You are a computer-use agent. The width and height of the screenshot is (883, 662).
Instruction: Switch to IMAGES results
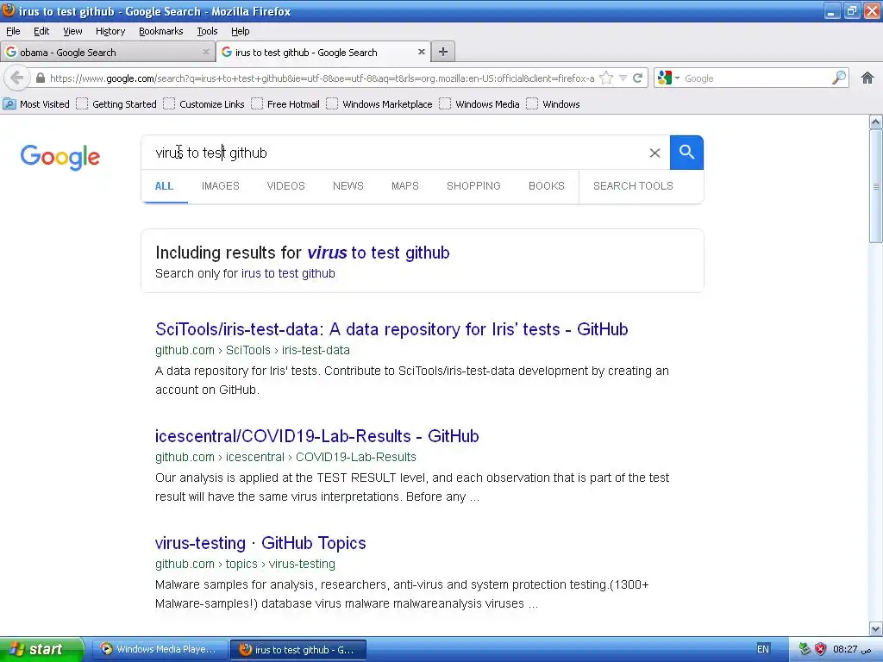point(220,186)
